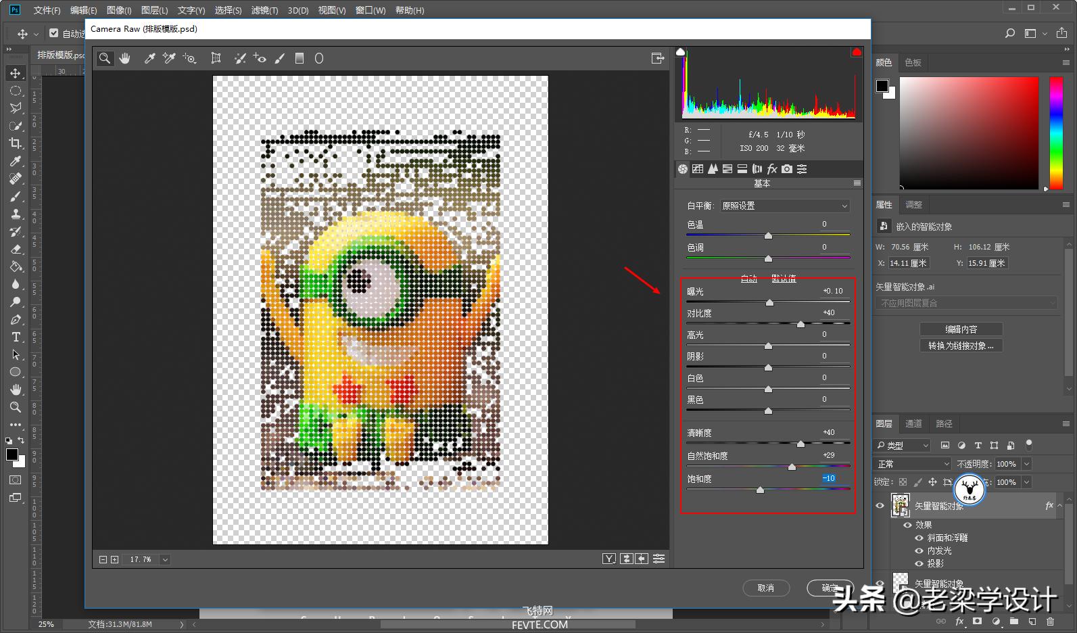1077x633 pixels.
Task: Select the Graduated Filter tool in Camera Raw
Action: [x=300, y=58]
